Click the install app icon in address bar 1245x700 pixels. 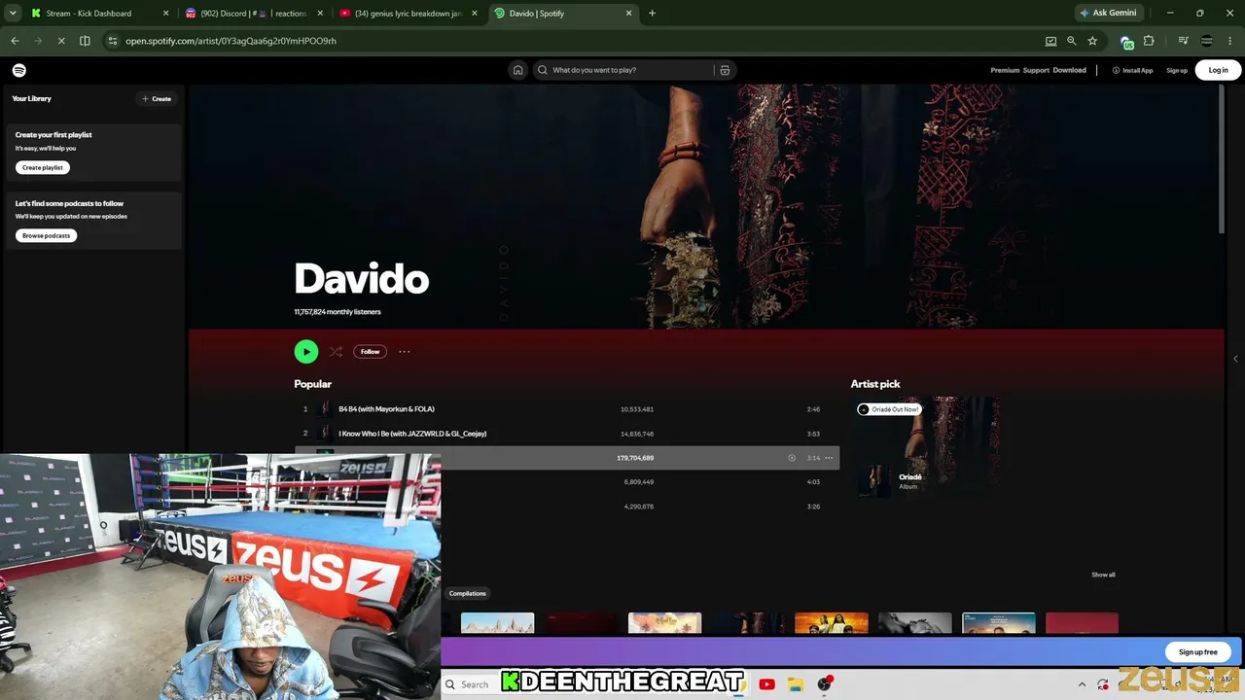(x=1050, y=41)
